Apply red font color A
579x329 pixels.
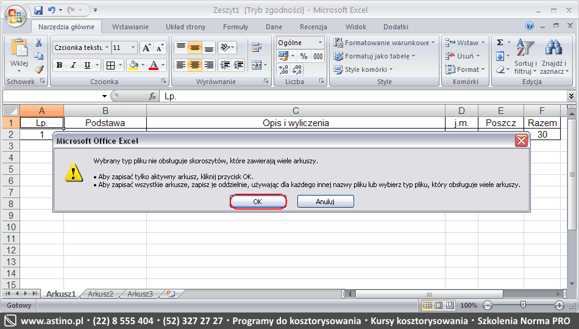point(154,65)
